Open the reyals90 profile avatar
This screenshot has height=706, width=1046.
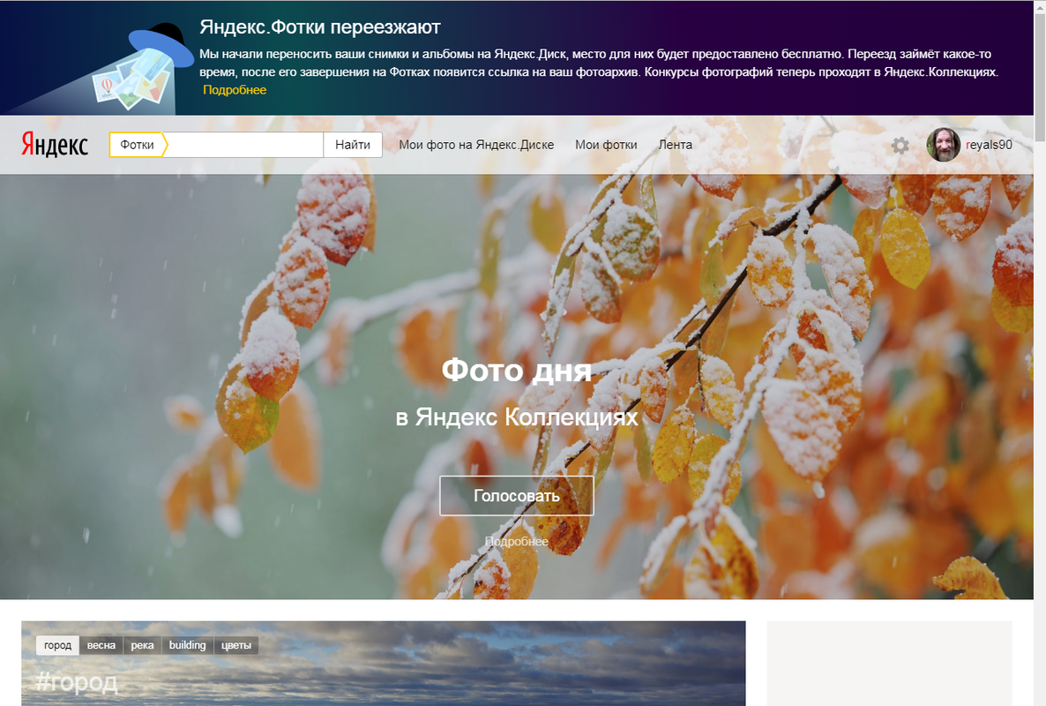click(x=944, y=145)
